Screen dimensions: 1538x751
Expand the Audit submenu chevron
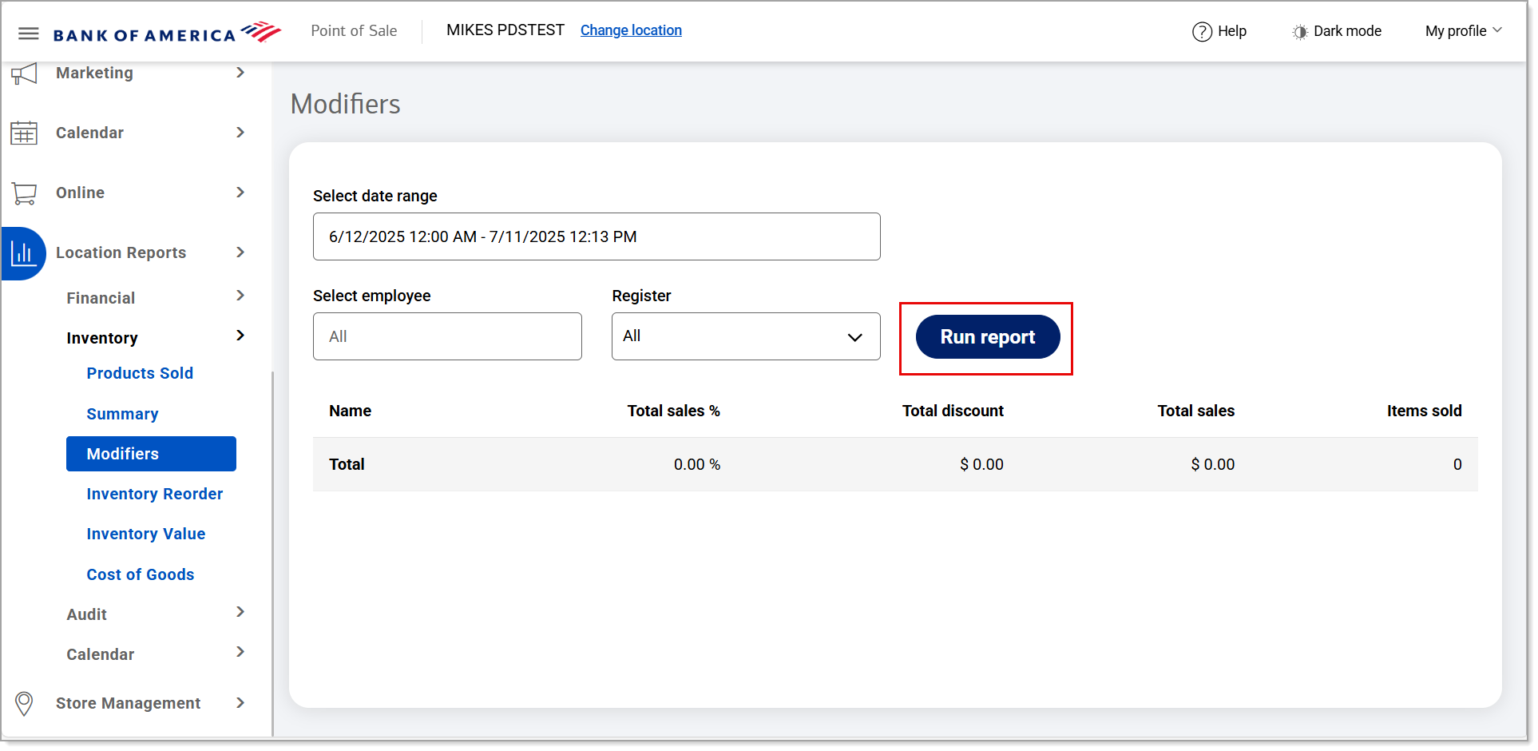tap(240, 612)
